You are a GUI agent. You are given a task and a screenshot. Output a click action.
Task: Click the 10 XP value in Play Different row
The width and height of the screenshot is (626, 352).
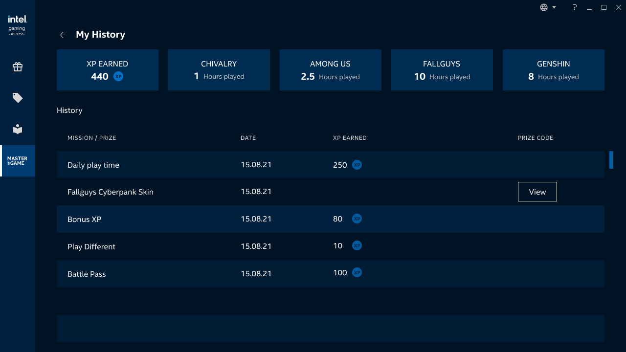click(x=337, y=245)
